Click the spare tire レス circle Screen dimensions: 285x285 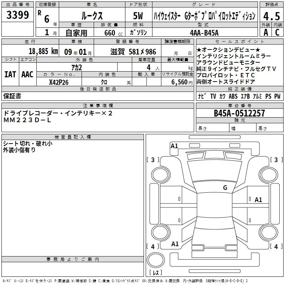[x=156, y=260]
